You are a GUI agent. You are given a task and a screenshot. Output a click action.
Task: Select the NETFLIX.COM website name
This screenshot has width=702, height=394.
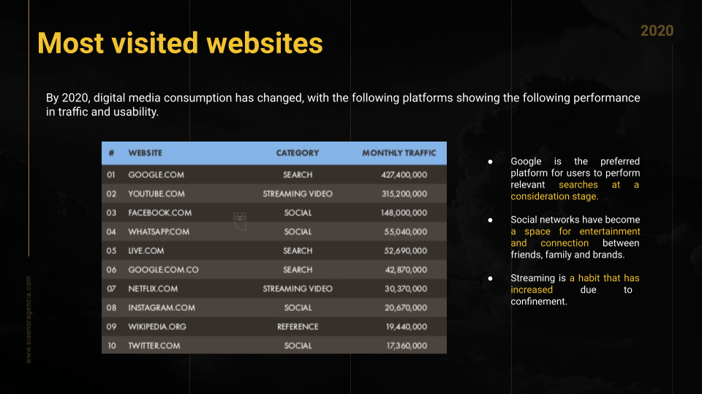click(x=153, y=289)
